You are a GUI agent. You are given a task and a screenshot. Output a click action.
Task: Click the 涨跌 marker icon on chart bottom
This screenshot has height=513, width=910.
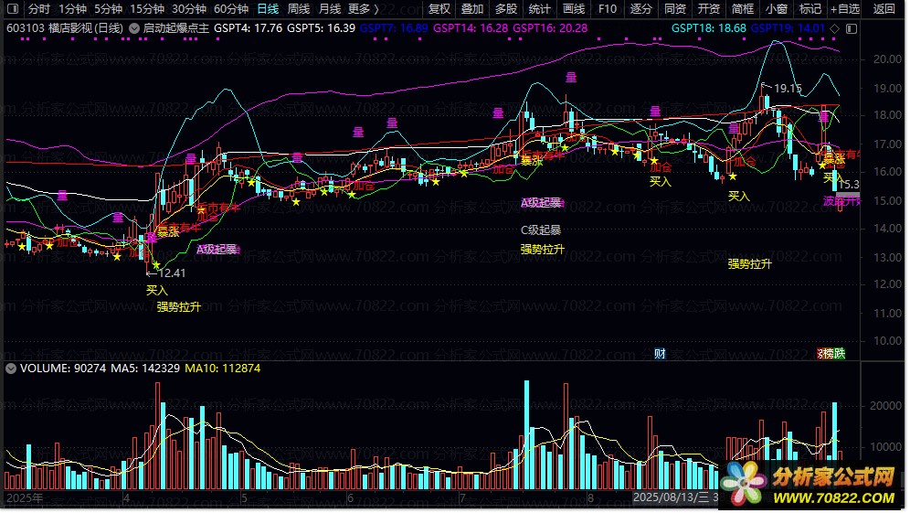coord(831,353)
